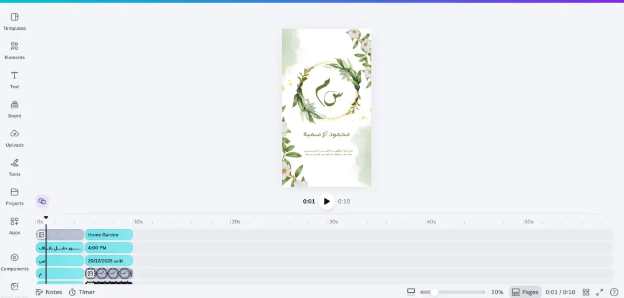Open the grid view of pages

tap(586, 292)
